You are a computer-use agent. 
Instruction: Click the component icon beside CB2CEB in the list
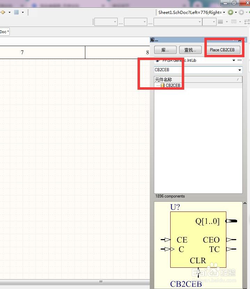[x=163, y=85]
